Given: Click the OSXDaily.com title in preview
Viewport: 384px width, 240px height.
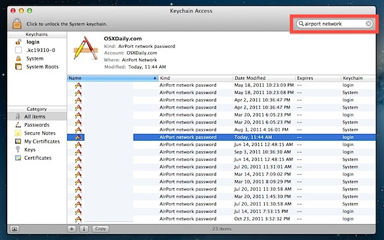Looking at the screenshot, I should click(123, 39).
